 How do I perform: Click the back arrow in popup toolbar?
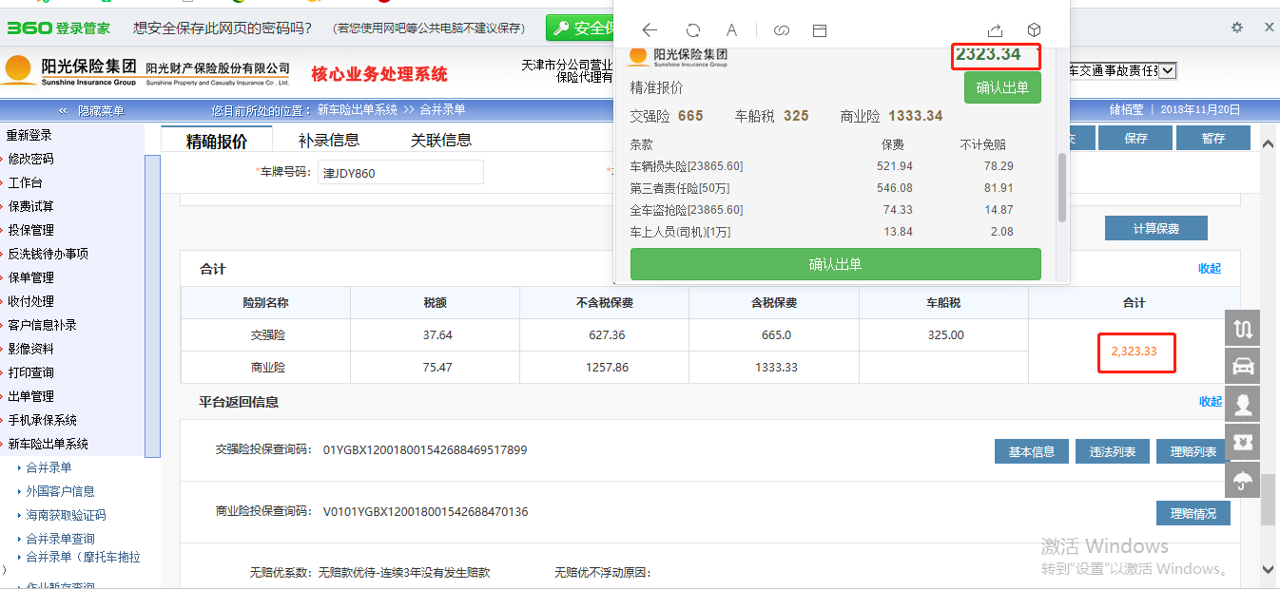pyautogui.click(x=650, y=30)
